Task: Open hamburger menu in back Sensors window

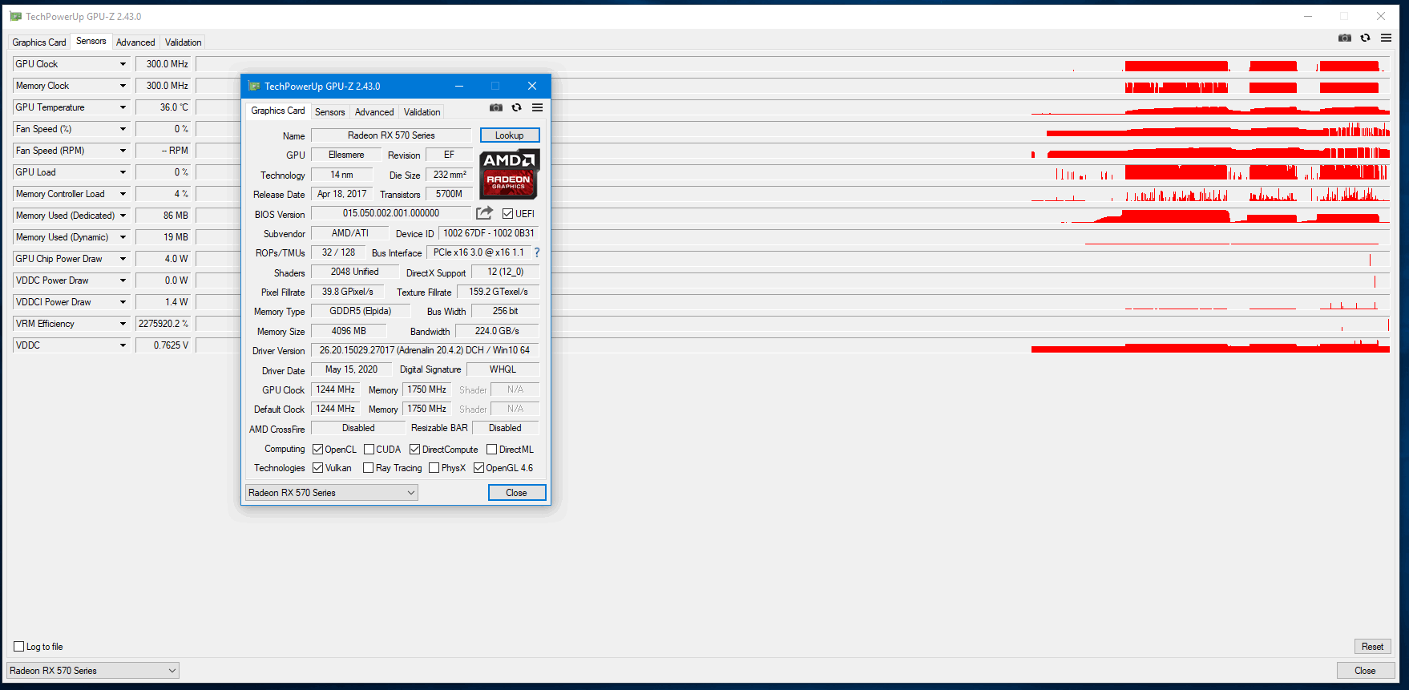Action: pos(1386,38)
